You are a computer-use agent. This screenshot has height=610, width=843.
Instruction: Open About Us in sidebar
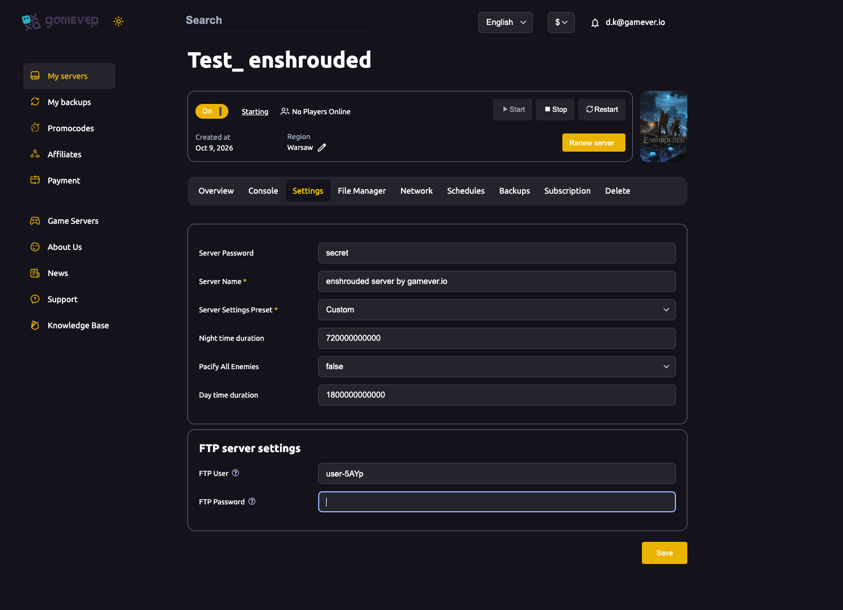(69, 247)
